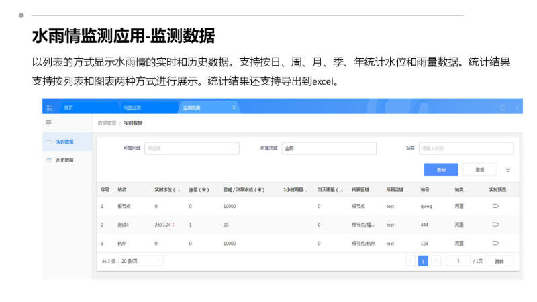Click the grid menu icon in top bar

tap(49, 107)
